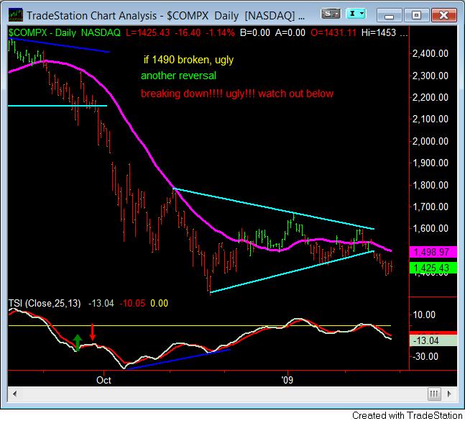Click the horizontal scrollbar thumb
The width and height of the screenshot is (465, 421).
434,394
